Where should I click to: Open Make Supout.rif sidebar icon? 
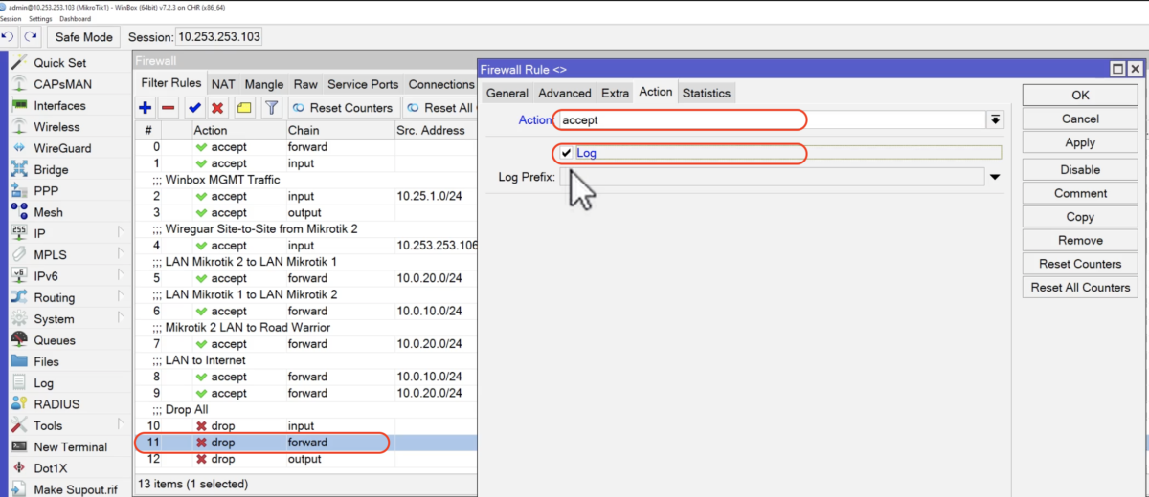coord(19,489)
